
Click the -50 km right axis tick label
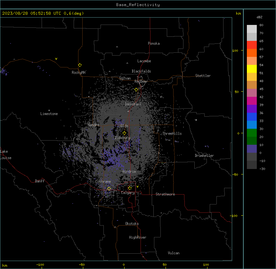(x=235, y=174)
